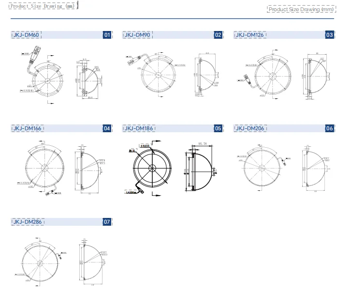
Task: Open the JKJ-DM90 side section drawing
Action: pyautogui.click(x=206, y=75)
